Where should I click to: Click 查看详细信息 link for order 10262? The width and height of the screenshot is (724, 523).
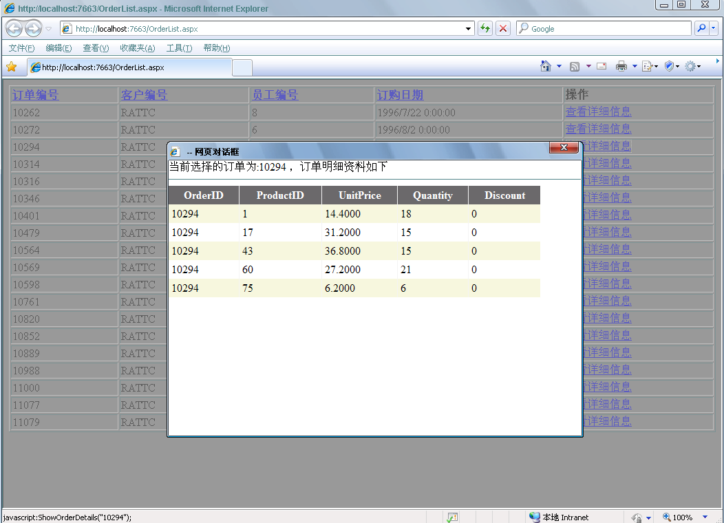(598, 111)
